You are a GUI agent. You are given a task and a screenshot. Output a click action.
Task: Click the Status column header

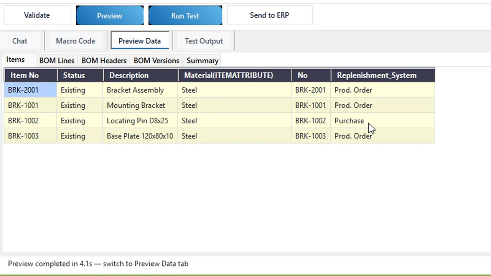(x=80, y=75)
